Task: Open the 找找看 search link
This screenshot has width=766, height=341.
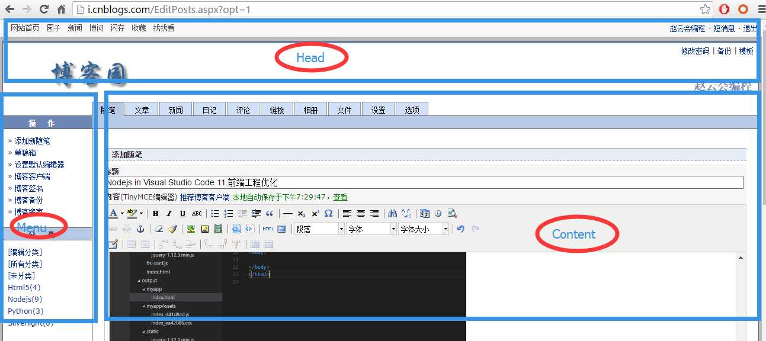Action: point(164,28)
